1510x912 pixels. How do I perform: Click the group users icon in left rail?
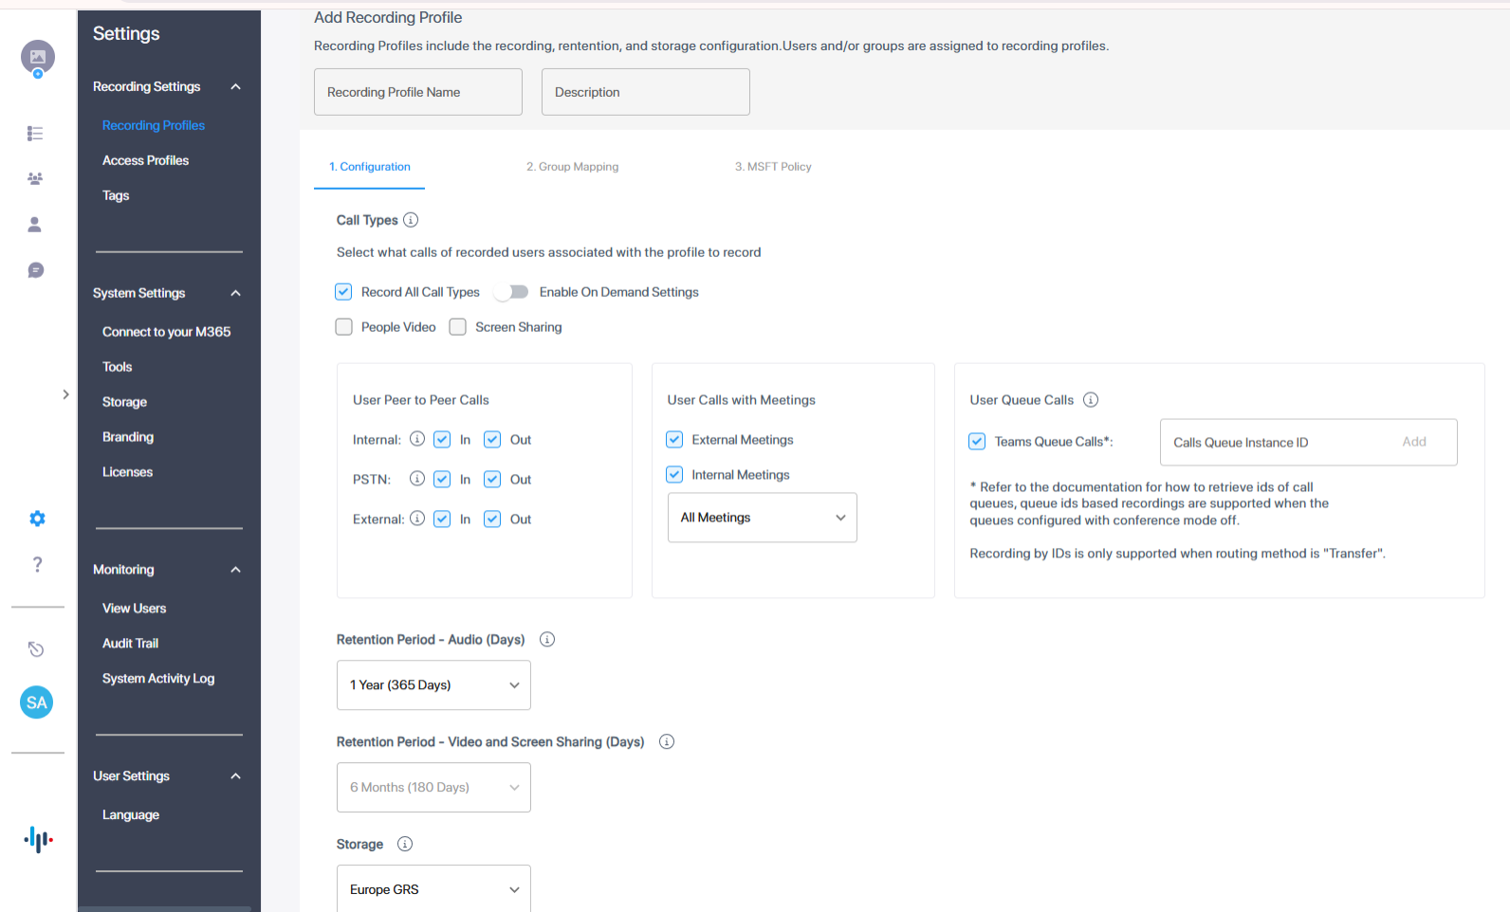coord(35,178)
